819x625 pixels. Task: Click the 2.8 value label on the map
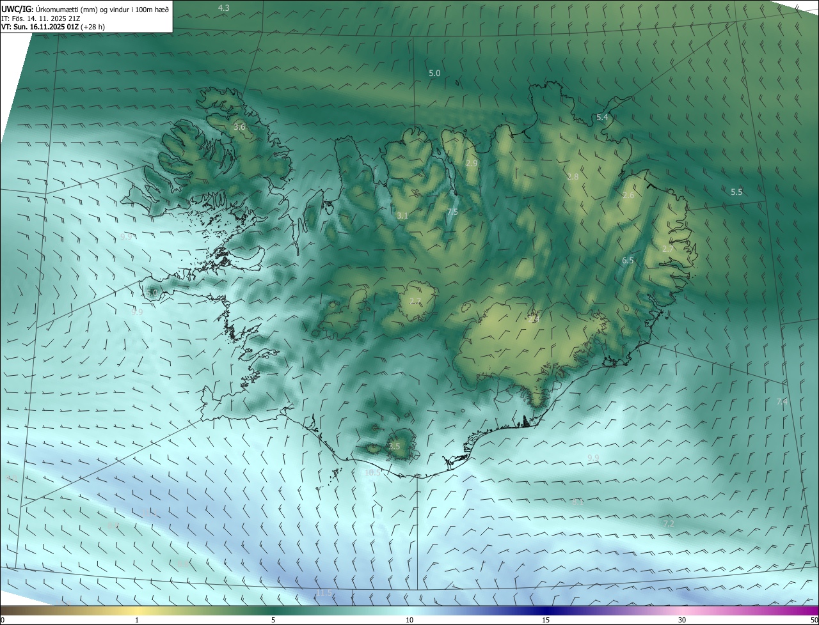(573, 176)
